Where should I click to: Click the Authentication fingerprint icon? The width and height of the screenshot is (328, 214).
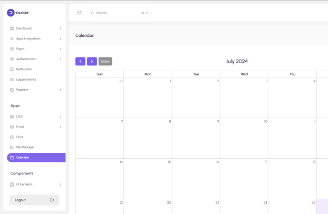click(12, 59)
